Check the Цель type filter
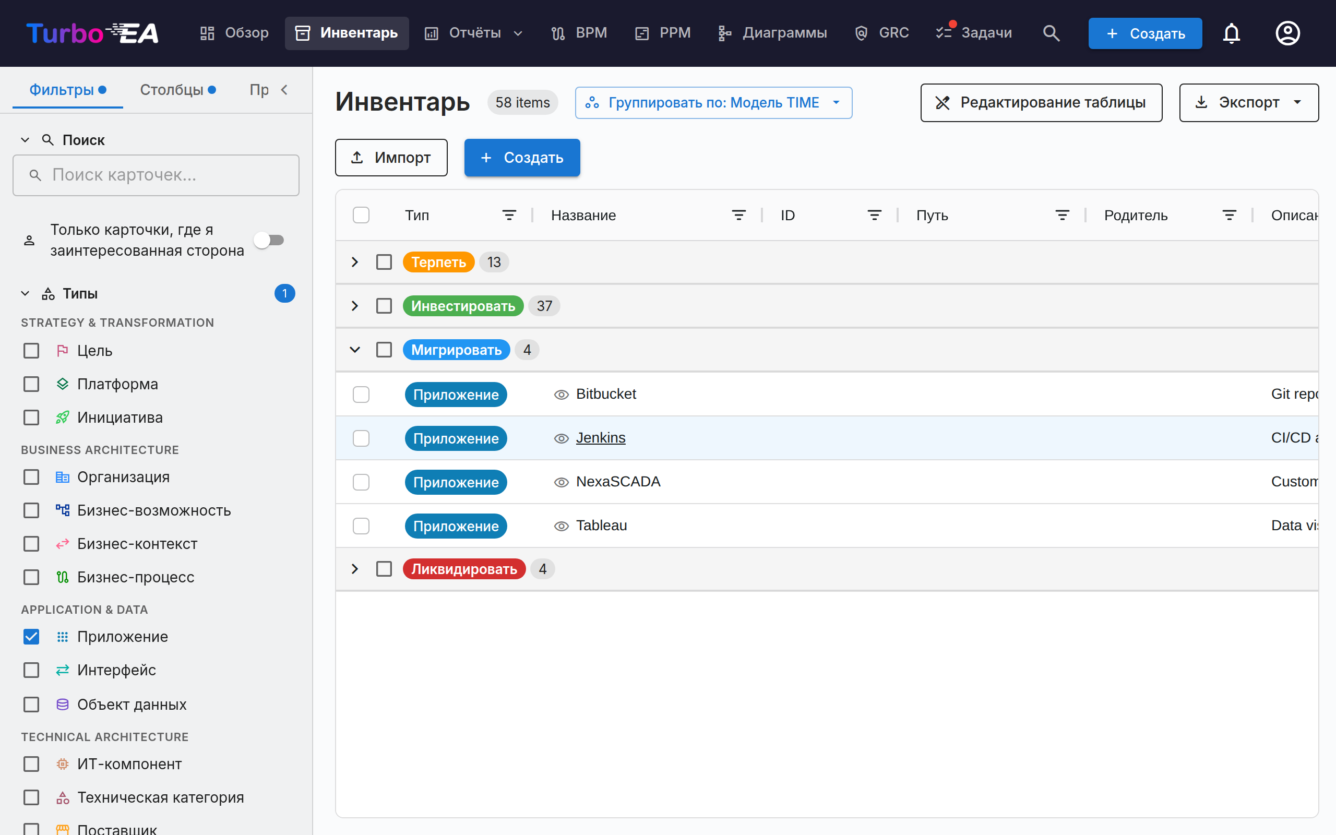The image size is (1336, 835). coord(31,351)
